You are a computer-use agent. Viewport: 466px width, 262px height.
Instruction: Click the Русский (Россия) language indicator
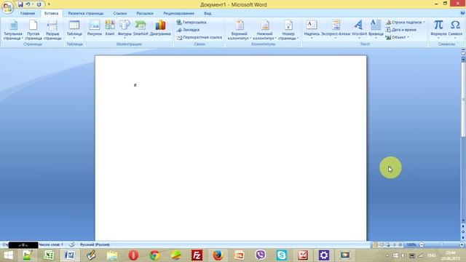point(95,245)
